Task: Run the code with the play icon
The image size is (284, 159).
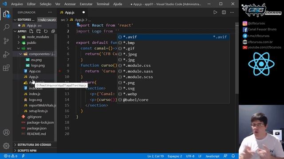Action: (215, 12)
